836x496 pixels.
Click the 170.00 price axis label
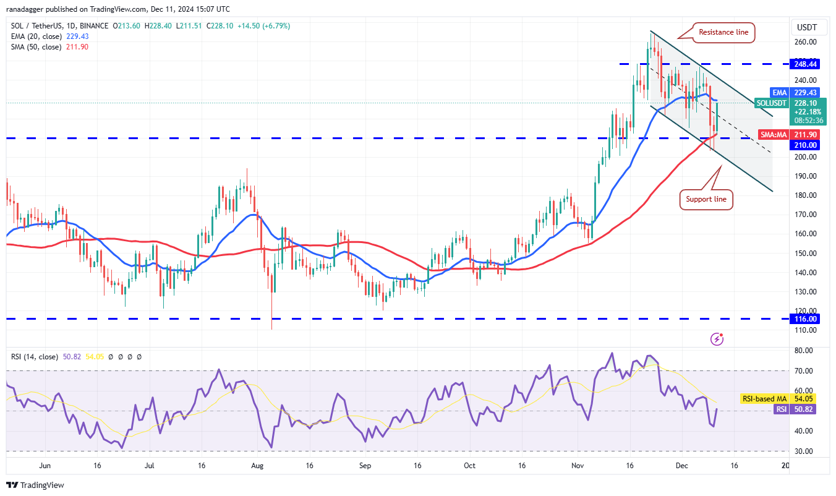tap(807, 215)
